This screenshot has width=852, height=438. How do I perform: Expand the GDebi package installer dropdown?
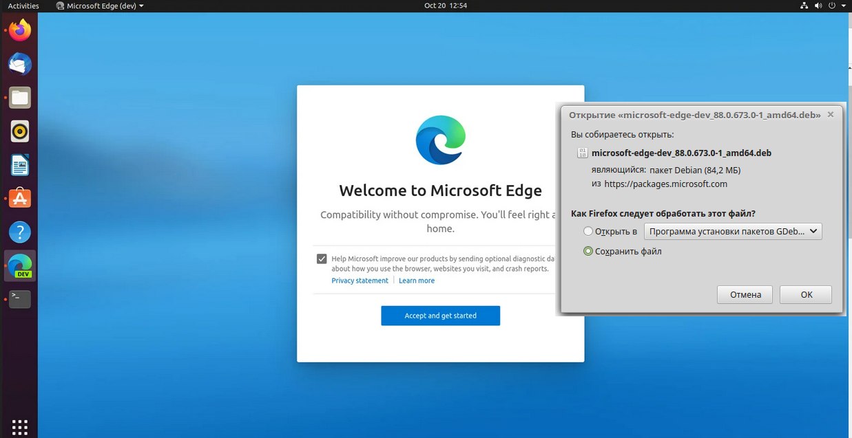[x=733, y=232]
